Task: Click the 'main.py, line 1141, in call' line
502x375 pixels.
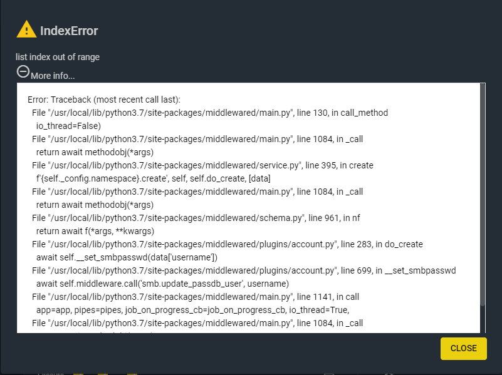Action: (196, 297)
